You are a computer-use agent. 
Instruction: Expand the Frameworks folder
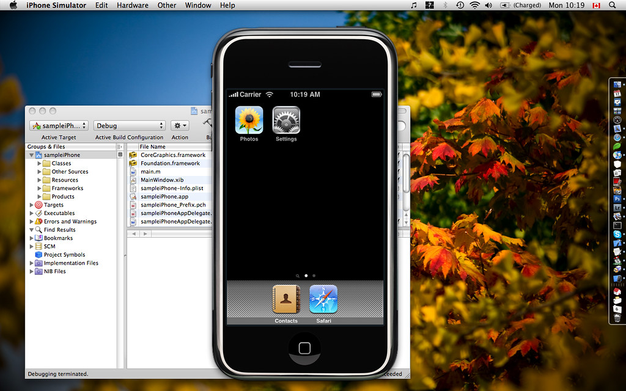click(39, 188)
